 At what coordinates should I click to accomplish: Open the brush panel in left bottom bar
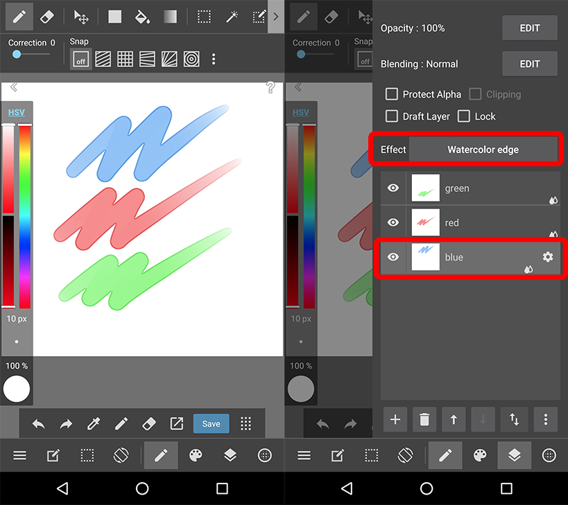tap(161, 455)
